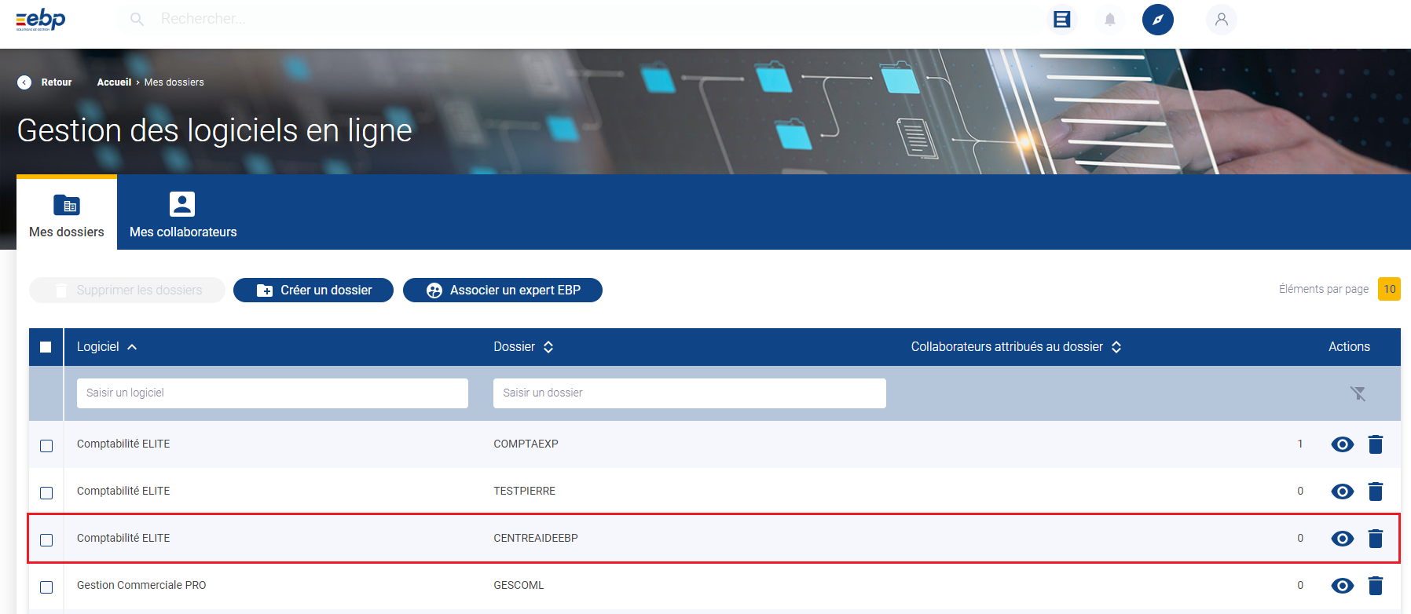This screenshot has height=614, width=1411.
Task: Check the CENTREAIDEEBP row checkbox
Action: (x=46, y=540)
